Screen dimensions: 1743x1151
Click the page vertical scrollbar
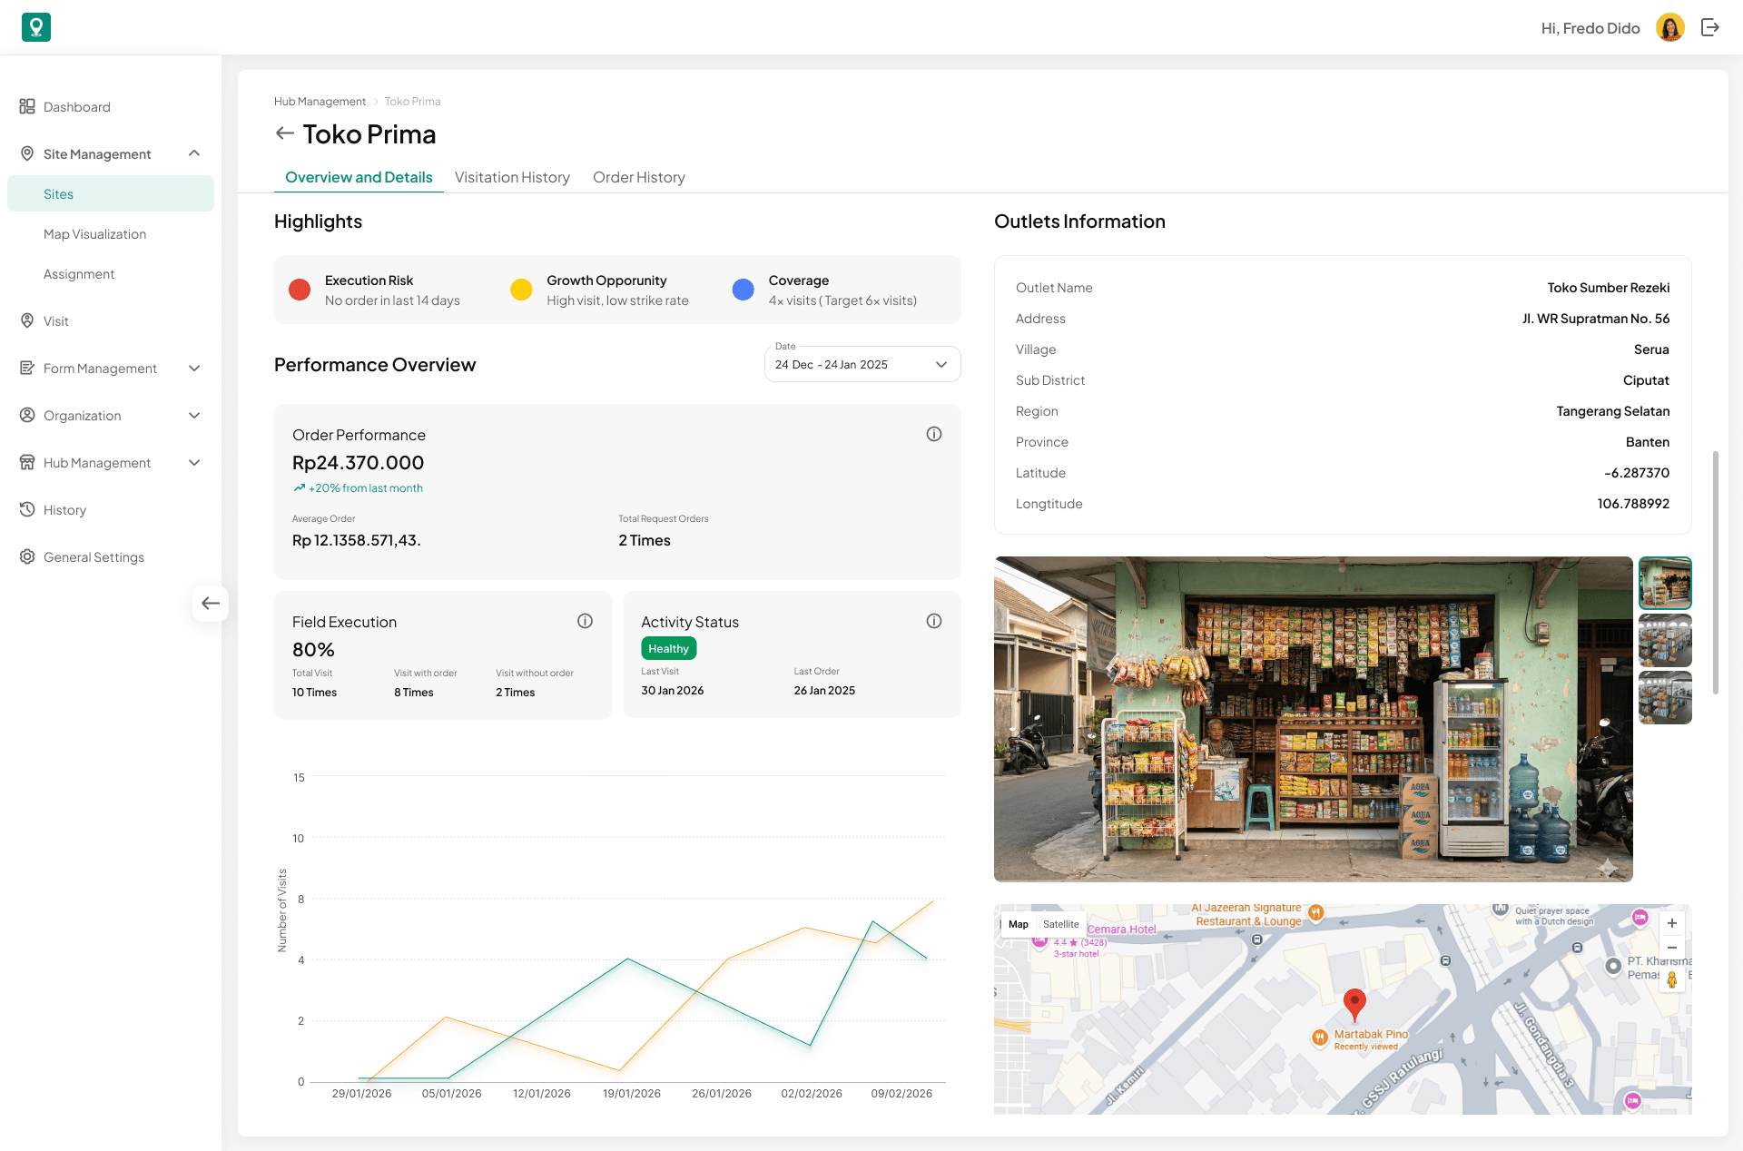1716,572
